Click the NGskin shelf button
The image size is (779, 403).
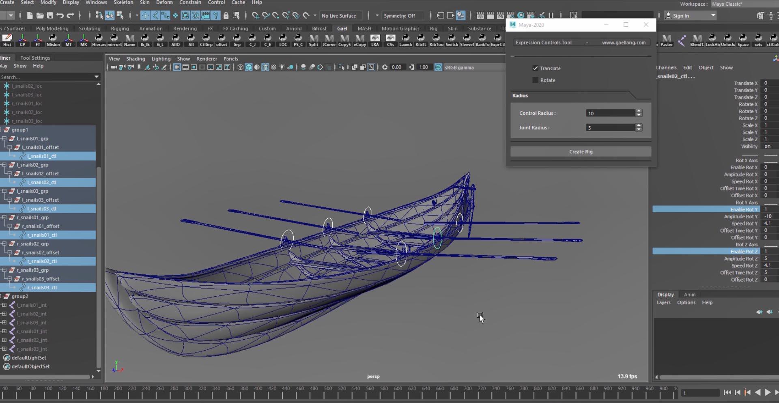click(x=53, y=40)
